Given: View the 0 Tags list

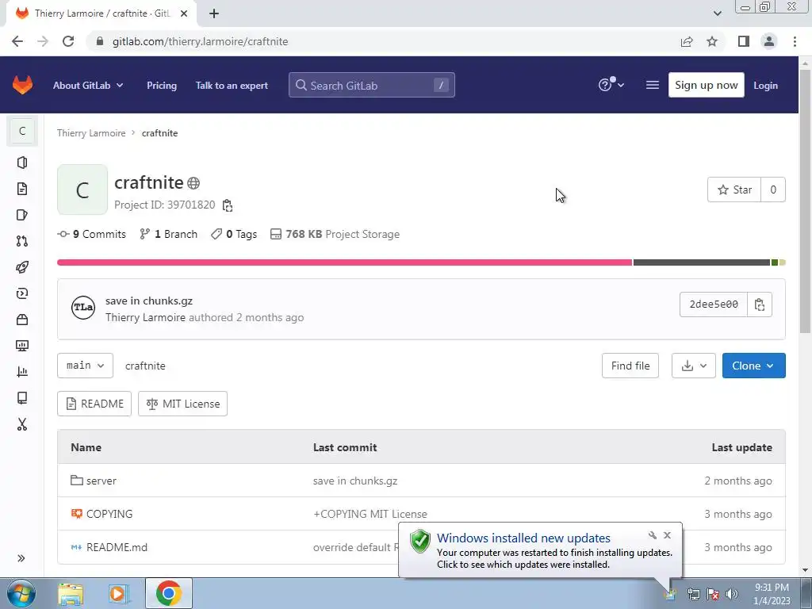Looking at the screenshot, I should tap(234, 234).
